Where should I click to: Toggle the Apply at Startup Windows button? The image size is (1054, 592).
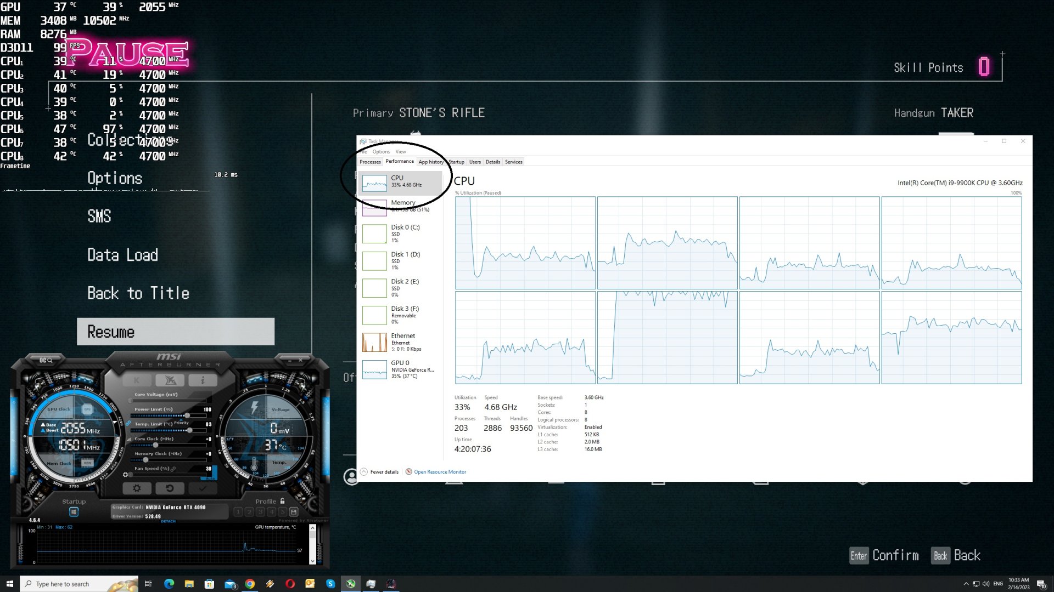[x=74, y=511]
